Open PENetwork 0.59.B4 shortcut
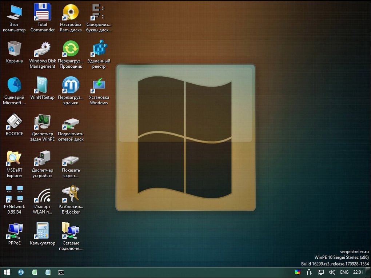Screen dimensions: 371x278 14,200
